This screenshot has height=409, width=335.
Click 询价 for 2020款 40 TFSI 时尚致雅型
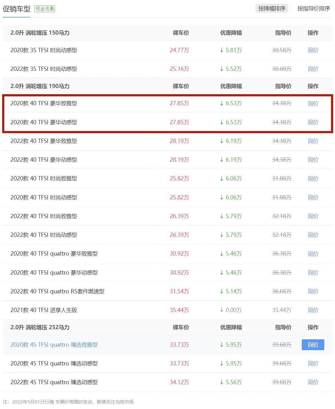coord(313,179)
